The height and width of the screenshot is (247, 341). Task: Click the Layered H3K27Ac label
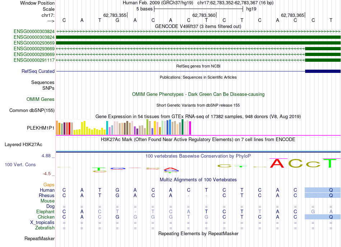coord(23,145)
